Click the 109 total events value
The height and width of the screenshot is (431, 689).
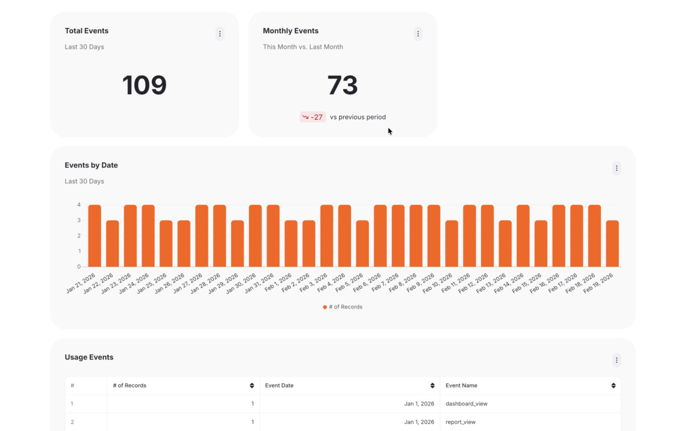click(x=144, y=85)
